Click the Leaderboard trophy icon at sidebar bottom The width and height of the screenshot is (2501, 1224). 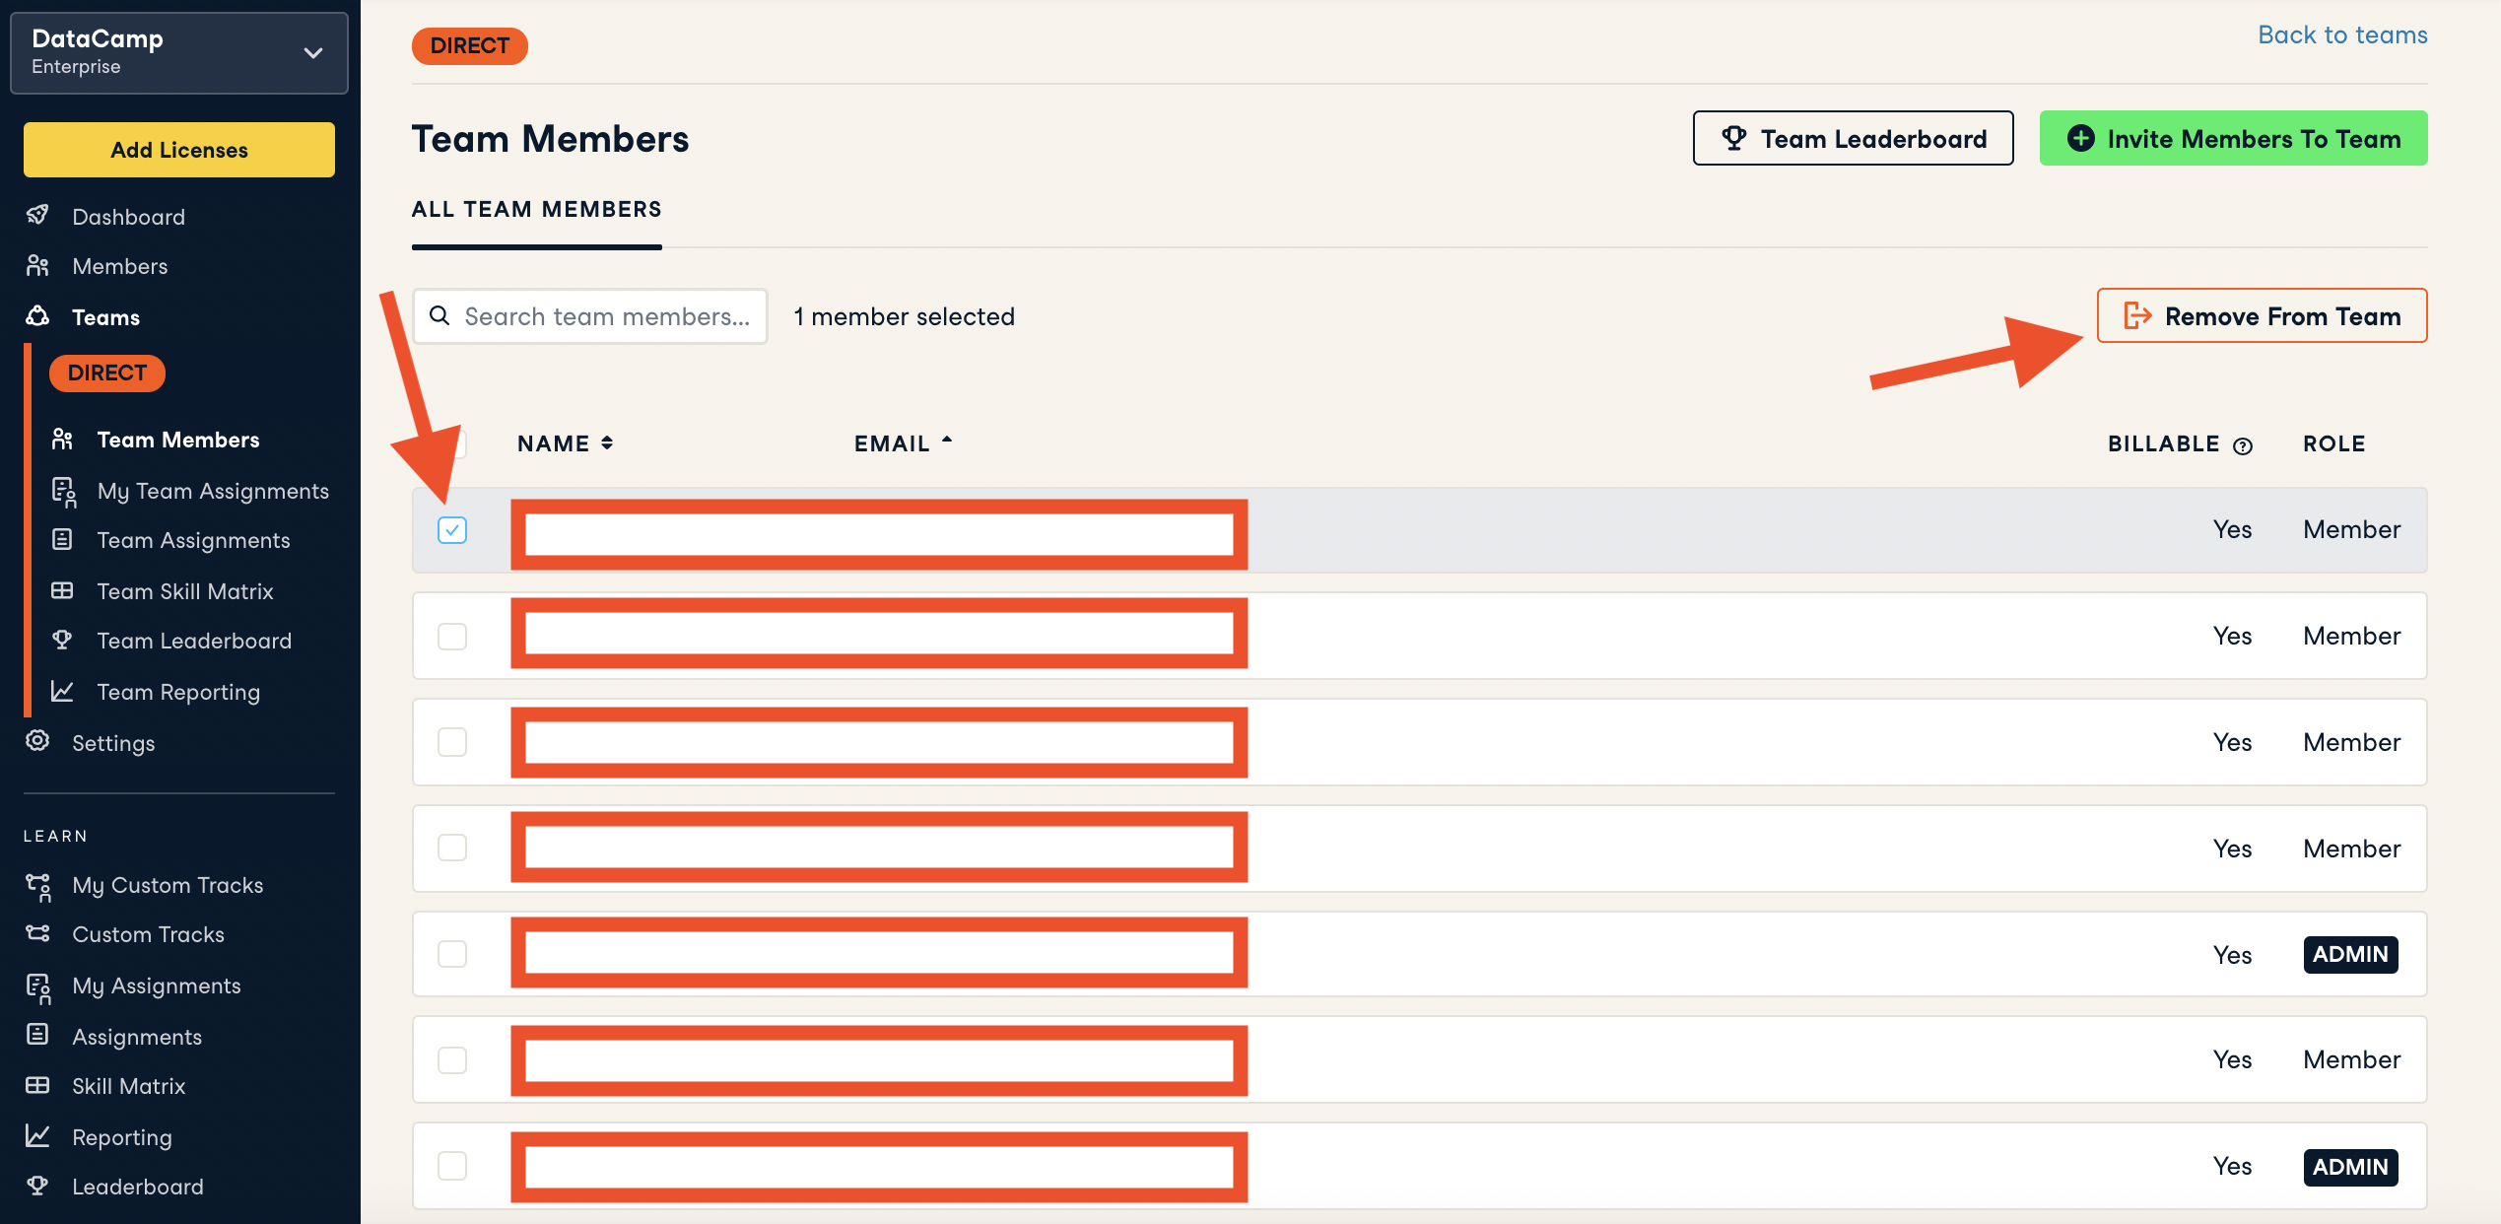point(37,1187)
